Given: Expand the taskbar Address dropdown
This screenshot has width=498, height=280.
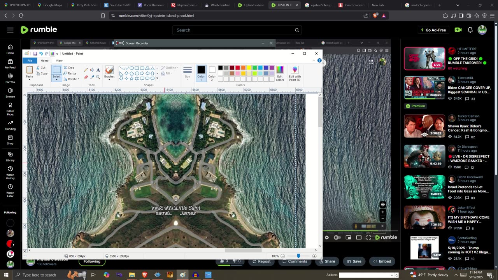Looking at the screenshot, I should tap(392, 275).
